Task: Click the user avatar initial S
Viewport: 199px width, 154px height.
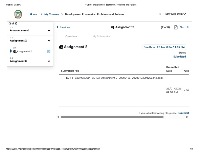Action: point(160,14)
